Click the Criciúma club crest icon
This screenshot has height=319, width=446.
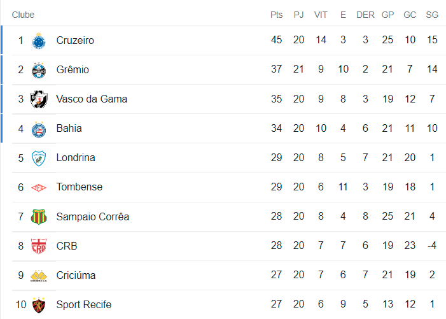coord(39,275)
